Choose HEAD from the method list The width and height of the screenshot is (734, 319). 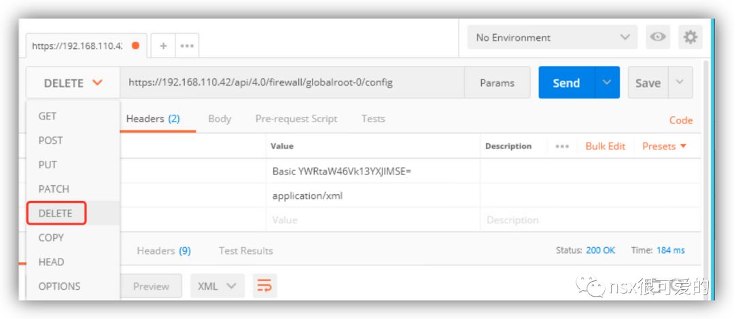click(73, 262)
